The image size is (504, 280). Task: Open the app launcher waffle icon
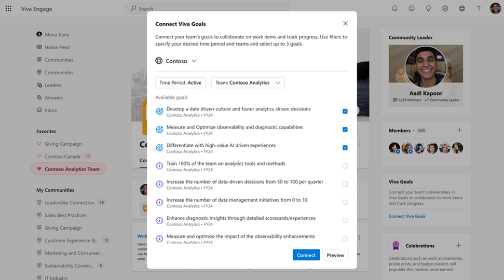click(8, 9)
